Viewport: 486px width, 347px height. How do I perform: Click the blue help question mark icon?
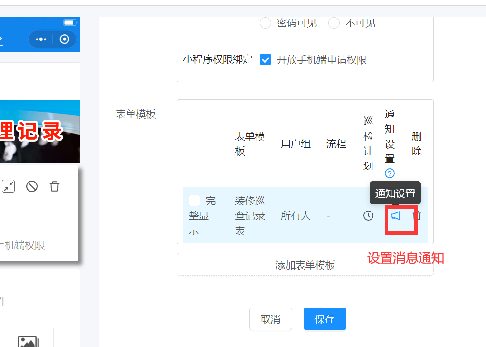pyautogui.click(x=390, y=173)
